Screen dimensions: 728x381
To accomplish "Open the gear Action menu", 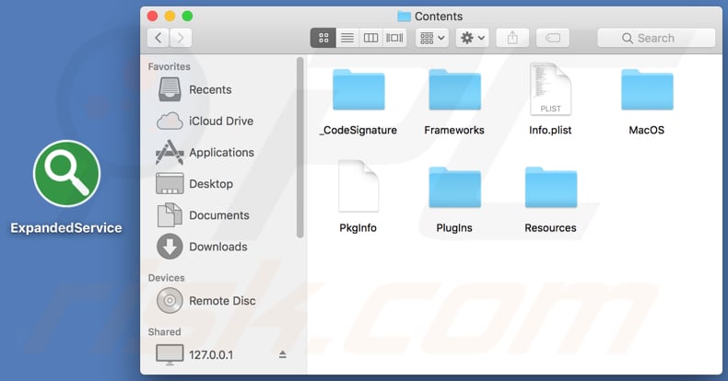I will (x=472, y=38).
